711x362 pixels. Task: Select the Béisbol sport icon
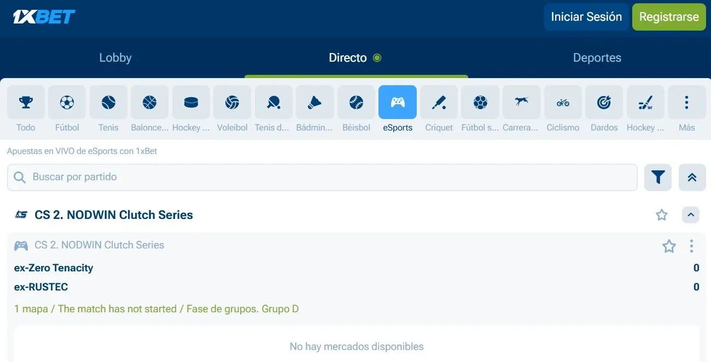coord(356,102)
